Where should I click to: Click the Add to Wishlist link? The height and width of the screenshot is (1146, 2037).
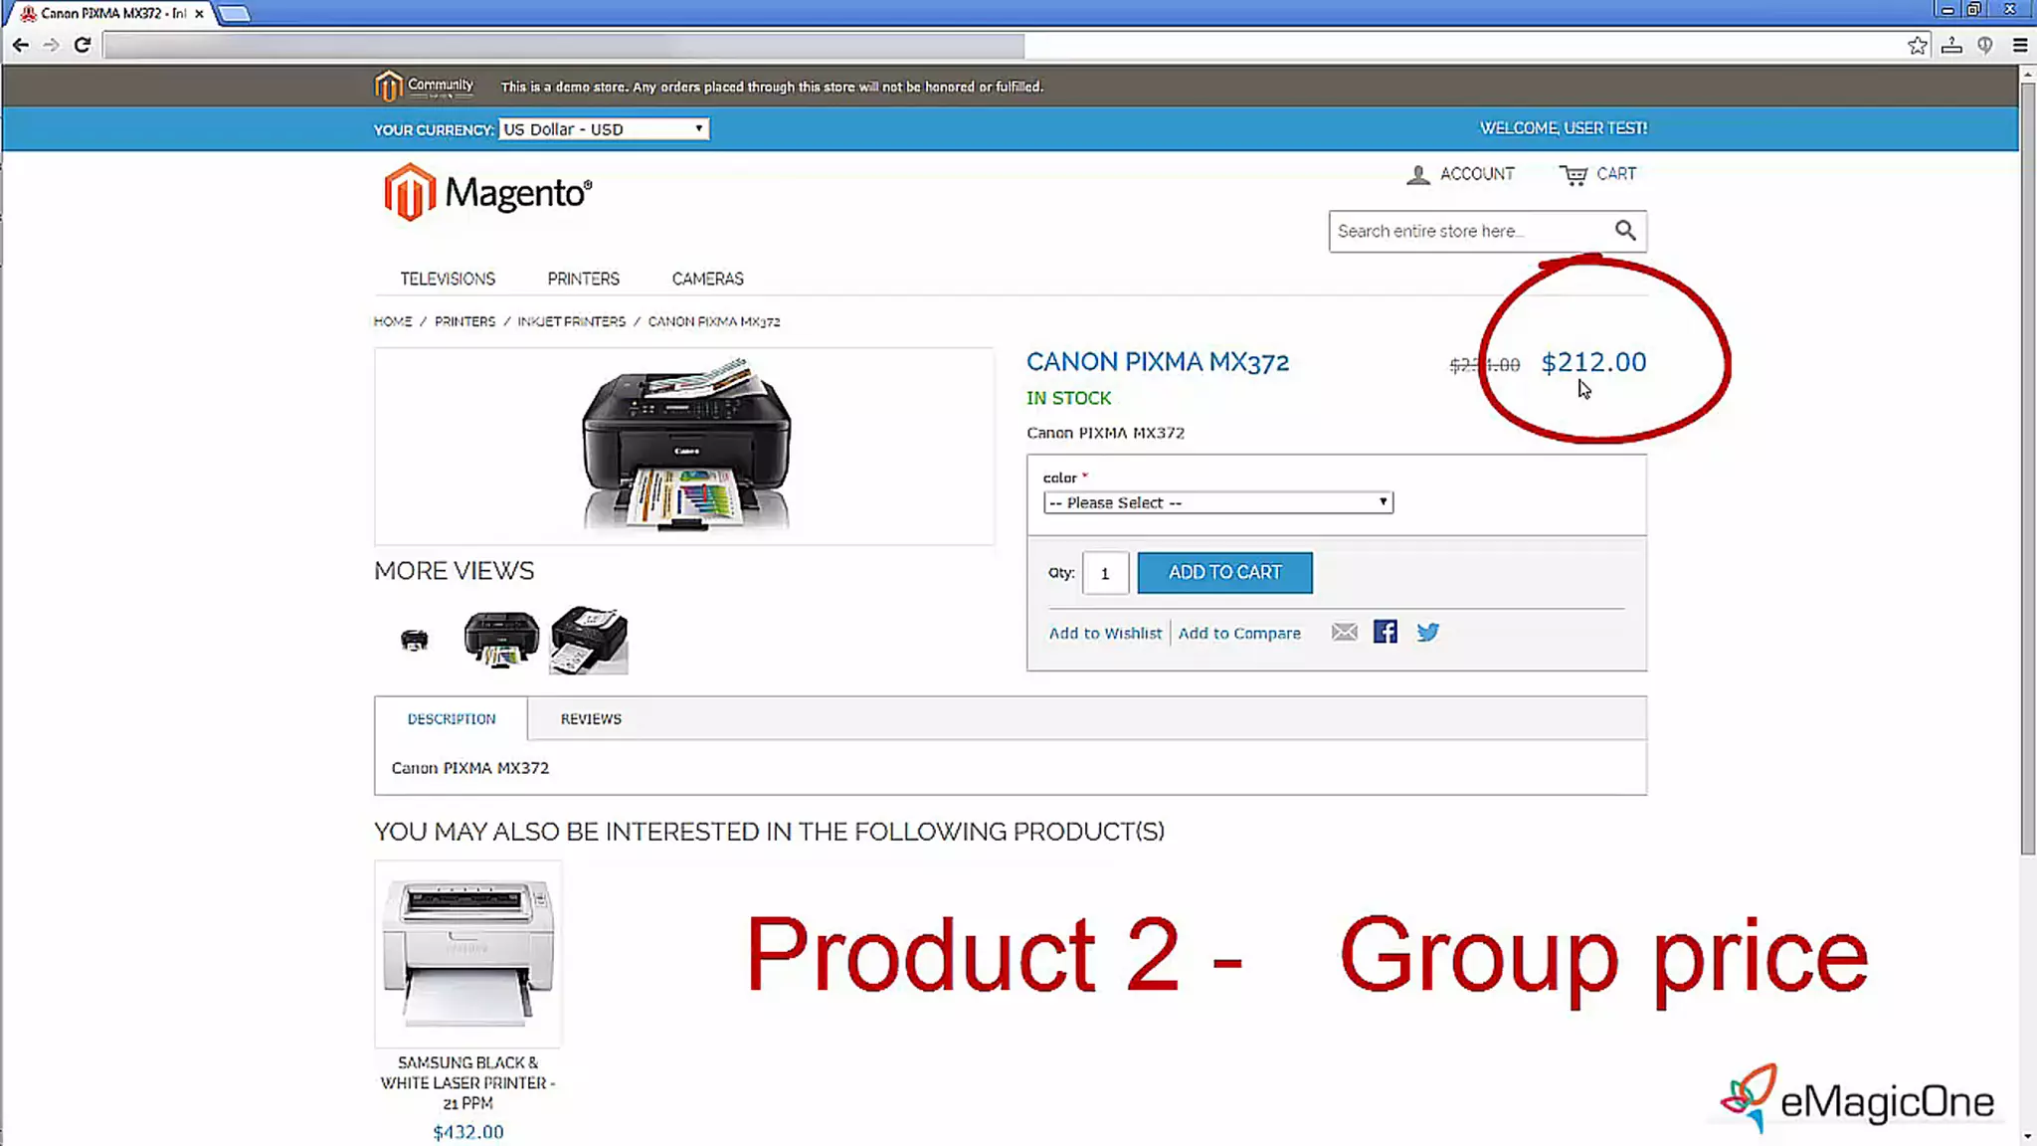pyautogui.click(x=1104, y=633)
